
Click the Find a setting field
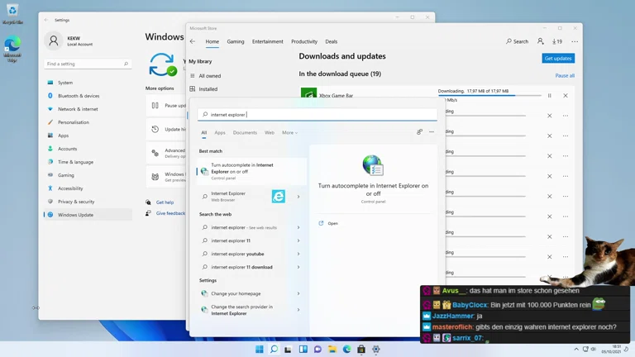88,64
